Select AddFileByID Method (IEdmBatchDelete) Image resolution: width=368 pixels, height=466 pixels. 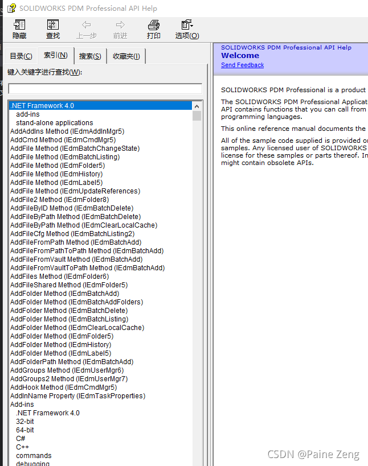click(x=72, y=208)
